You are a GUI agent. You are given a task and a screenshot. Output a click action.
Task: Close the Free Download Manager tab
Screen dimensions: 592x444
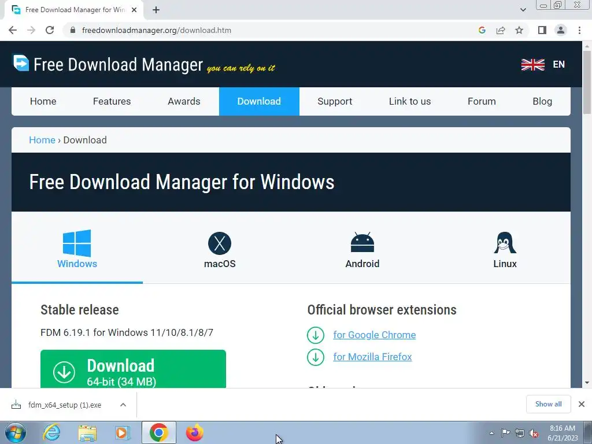pos(134,10)
